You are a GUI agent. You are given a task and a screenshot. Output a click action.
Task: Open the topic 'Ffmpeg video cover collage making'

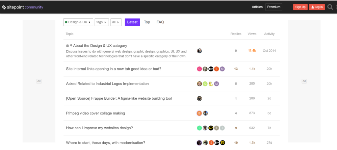point(95,113)
